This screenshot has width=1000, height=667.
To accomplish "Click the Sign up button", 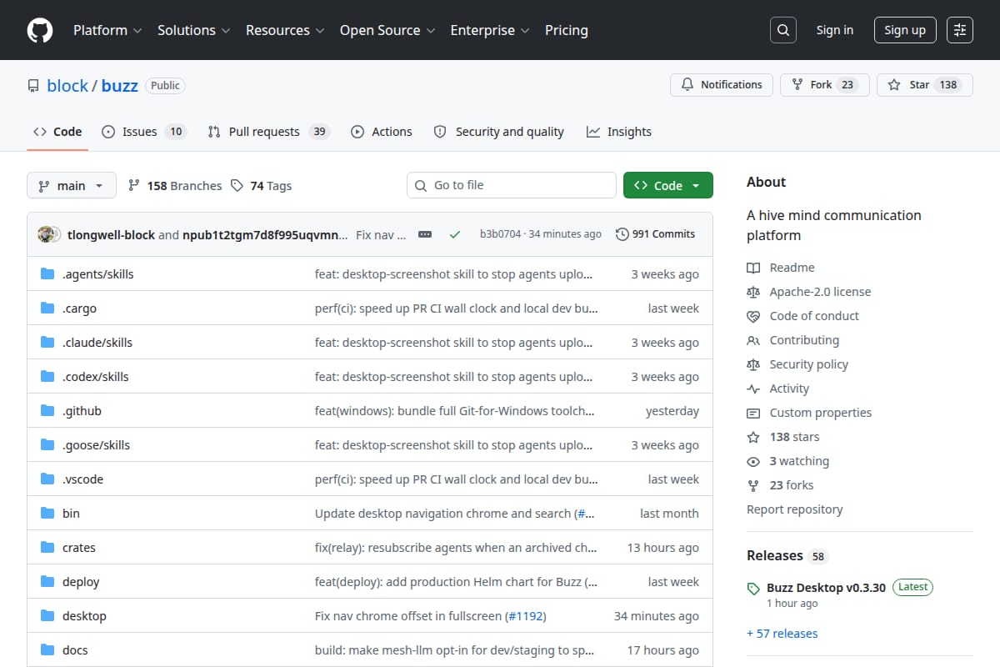I will [905, 30].
